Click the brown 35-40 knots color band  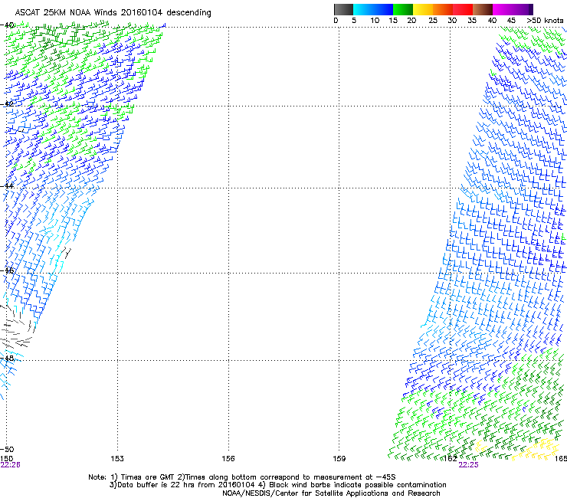(x=483, y=9)
